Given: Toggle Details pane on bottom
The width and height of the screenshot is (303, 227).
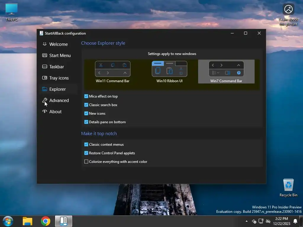Looking at the screenshot, I should [x=86, y=122].
